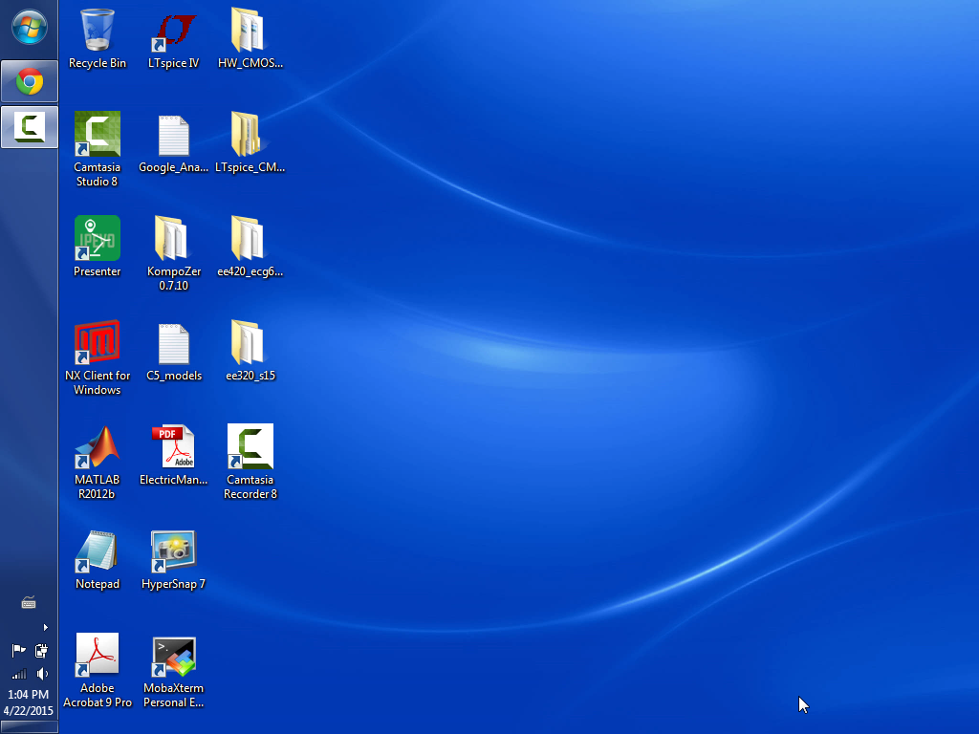Open Google Chrome from the taskbar

coord(30,82)
